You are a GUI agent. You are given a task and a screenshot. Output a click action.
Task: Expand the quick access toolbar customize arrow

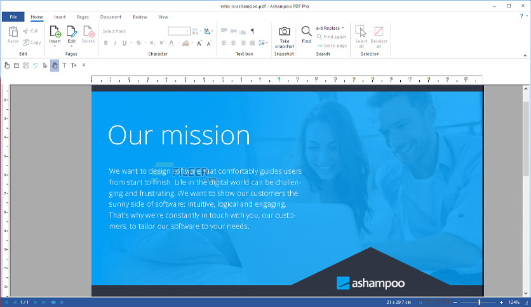84,65
